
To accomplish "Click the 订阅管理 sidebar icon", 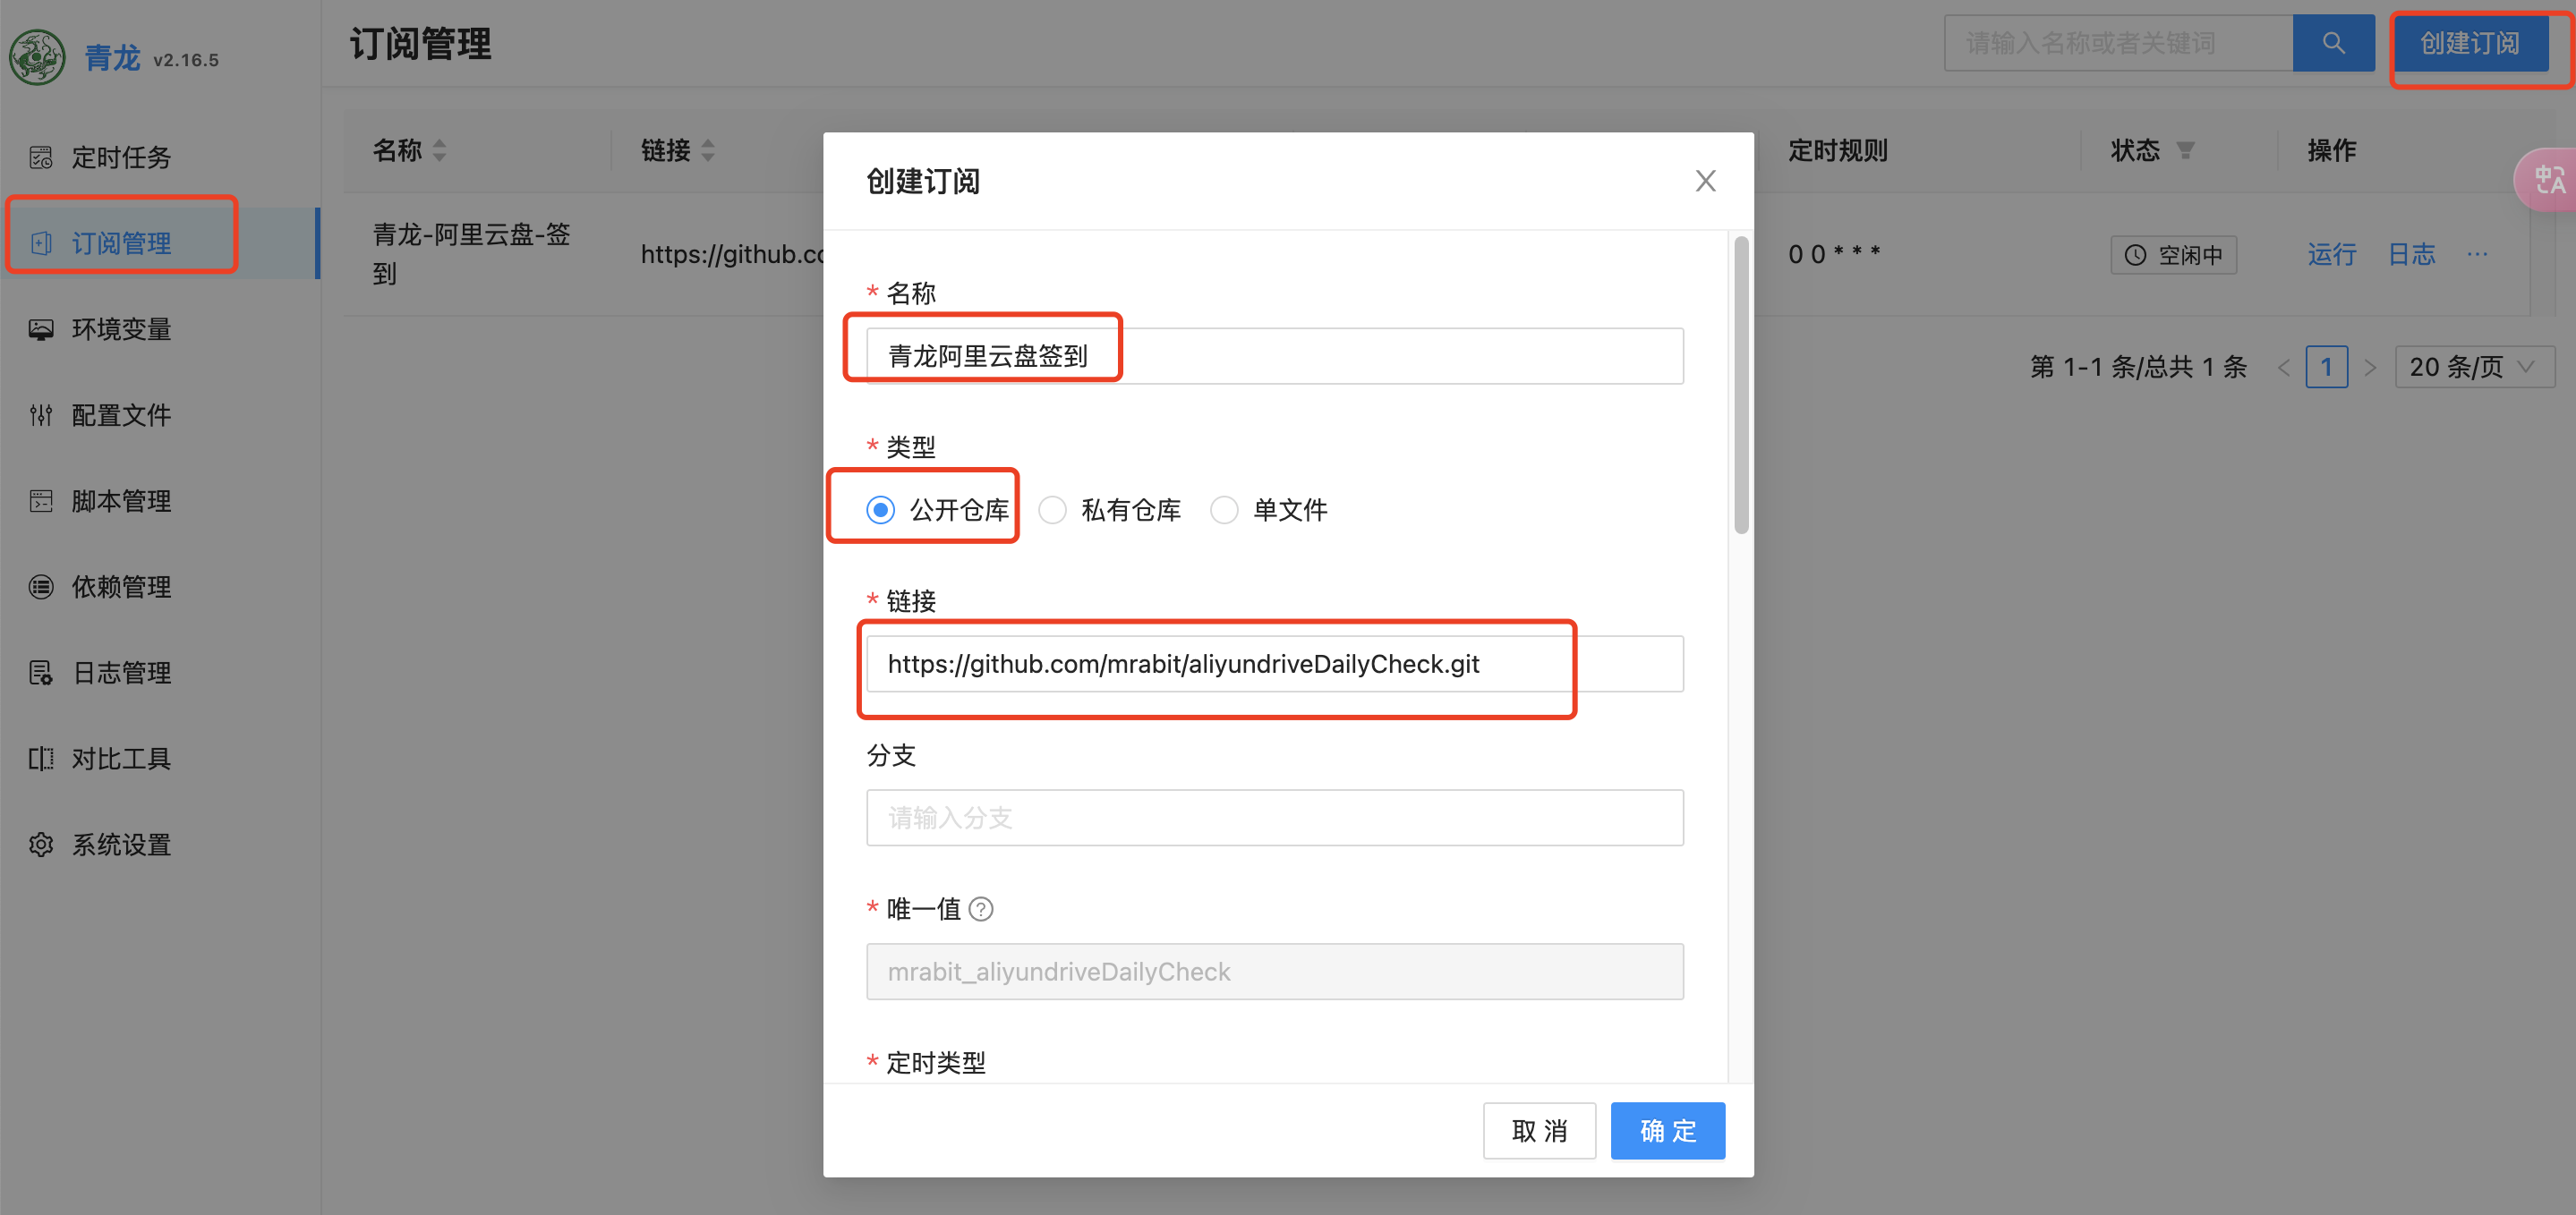I will pos(41,243).
